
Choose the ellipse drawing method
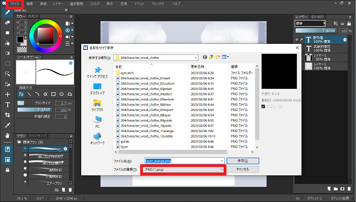(x=62, y=94)
